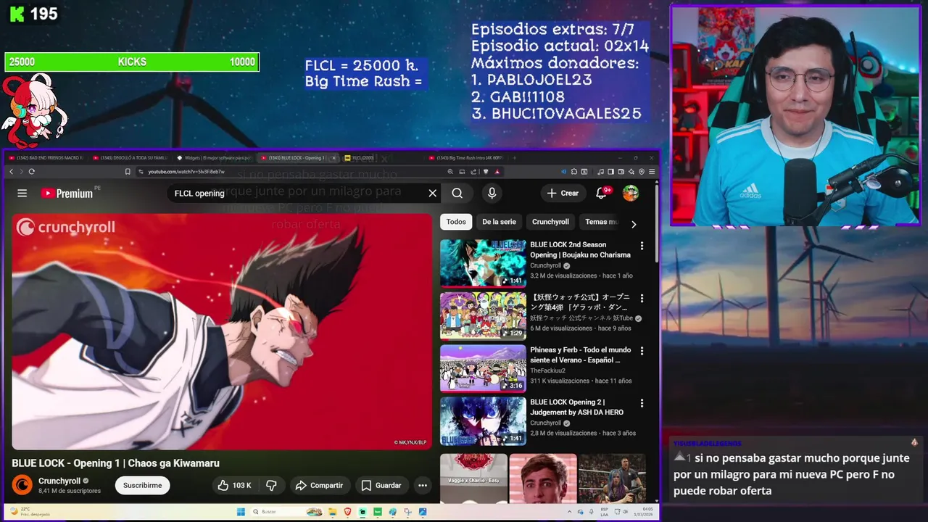This screenshot has width=928, height=522.
Task: Open title Phineas y Ferb Todo el mundo siente
Action: click(x=580, y=355)
